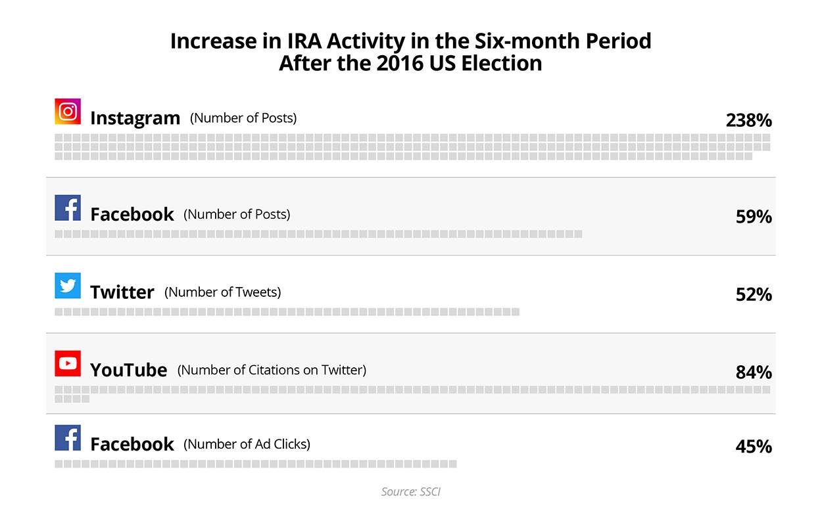This screenshot has width=822, height=513.
Task: Click the Twitter tweets gray progress bar
Action: click(x=287, y=311)
